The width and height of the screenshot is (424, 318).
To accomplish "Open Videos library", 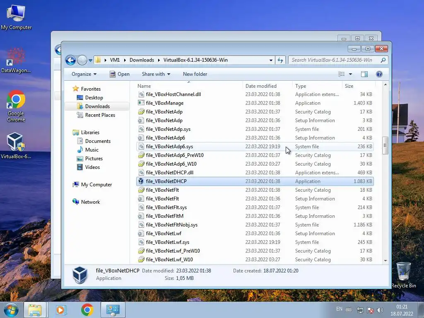I will (x=92, y=167).
